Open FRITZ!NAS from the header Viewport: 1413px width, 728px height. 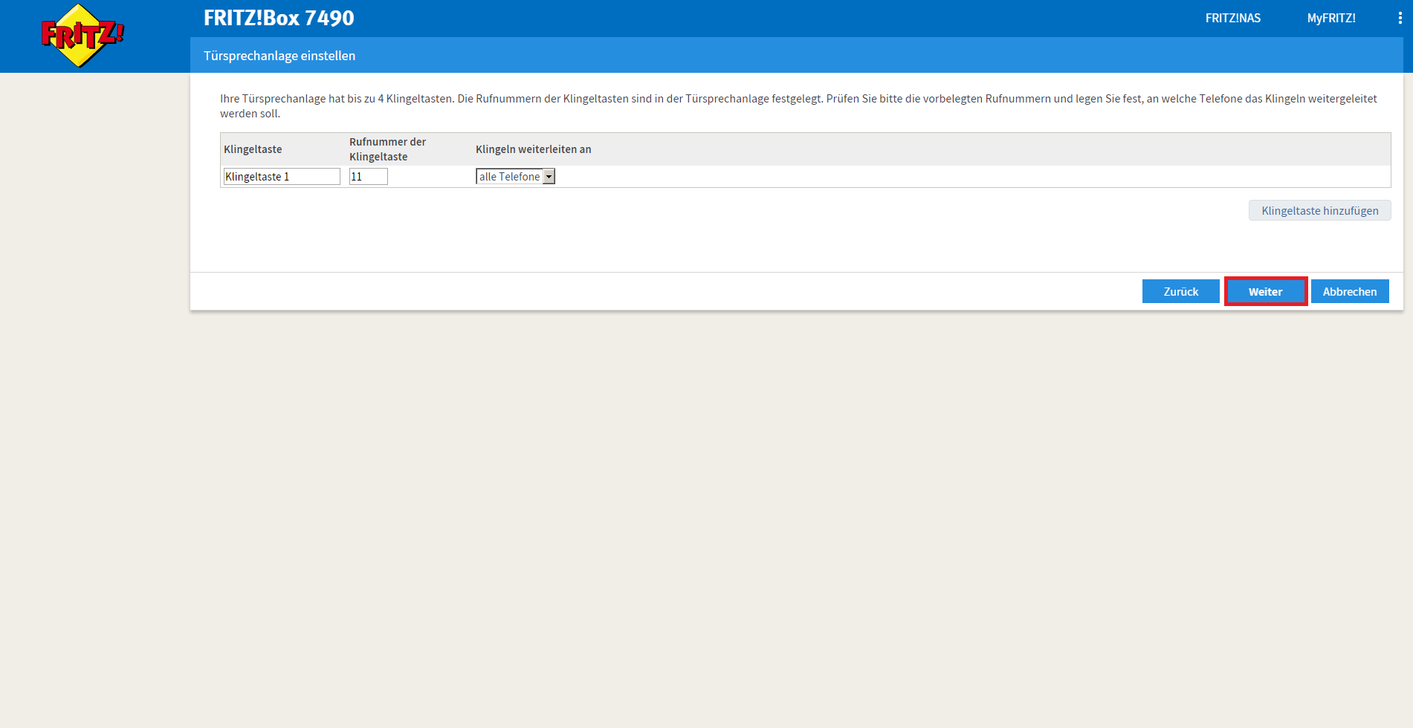tap(1232, 18)
